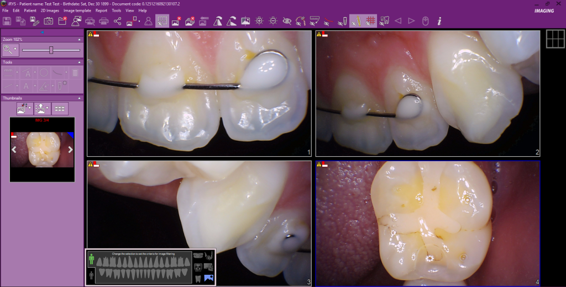Open the multi-image layout grid icon
Screen dimensions: 566x287
(x=554, y=39)
